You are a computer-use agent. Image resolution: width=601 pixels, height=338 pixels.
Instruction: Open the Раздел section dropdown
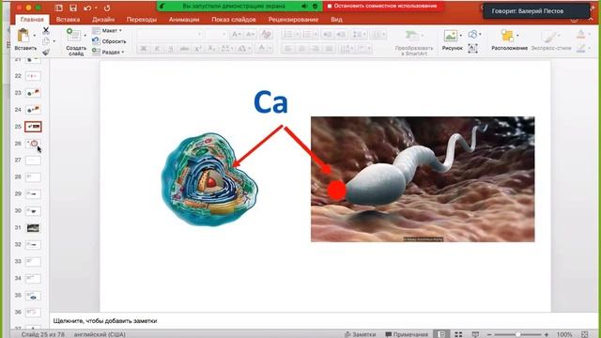(109, 53)
